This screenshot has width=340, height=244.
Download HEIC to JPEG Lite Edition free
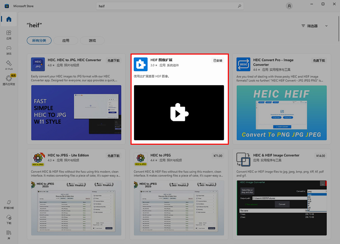pyautogui.click(x=114, y=156)
